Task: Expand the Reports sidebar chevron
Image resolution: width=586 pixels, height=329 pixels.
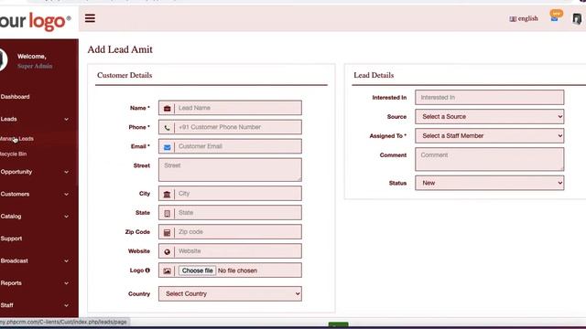Action: click(x=66, y=283)
